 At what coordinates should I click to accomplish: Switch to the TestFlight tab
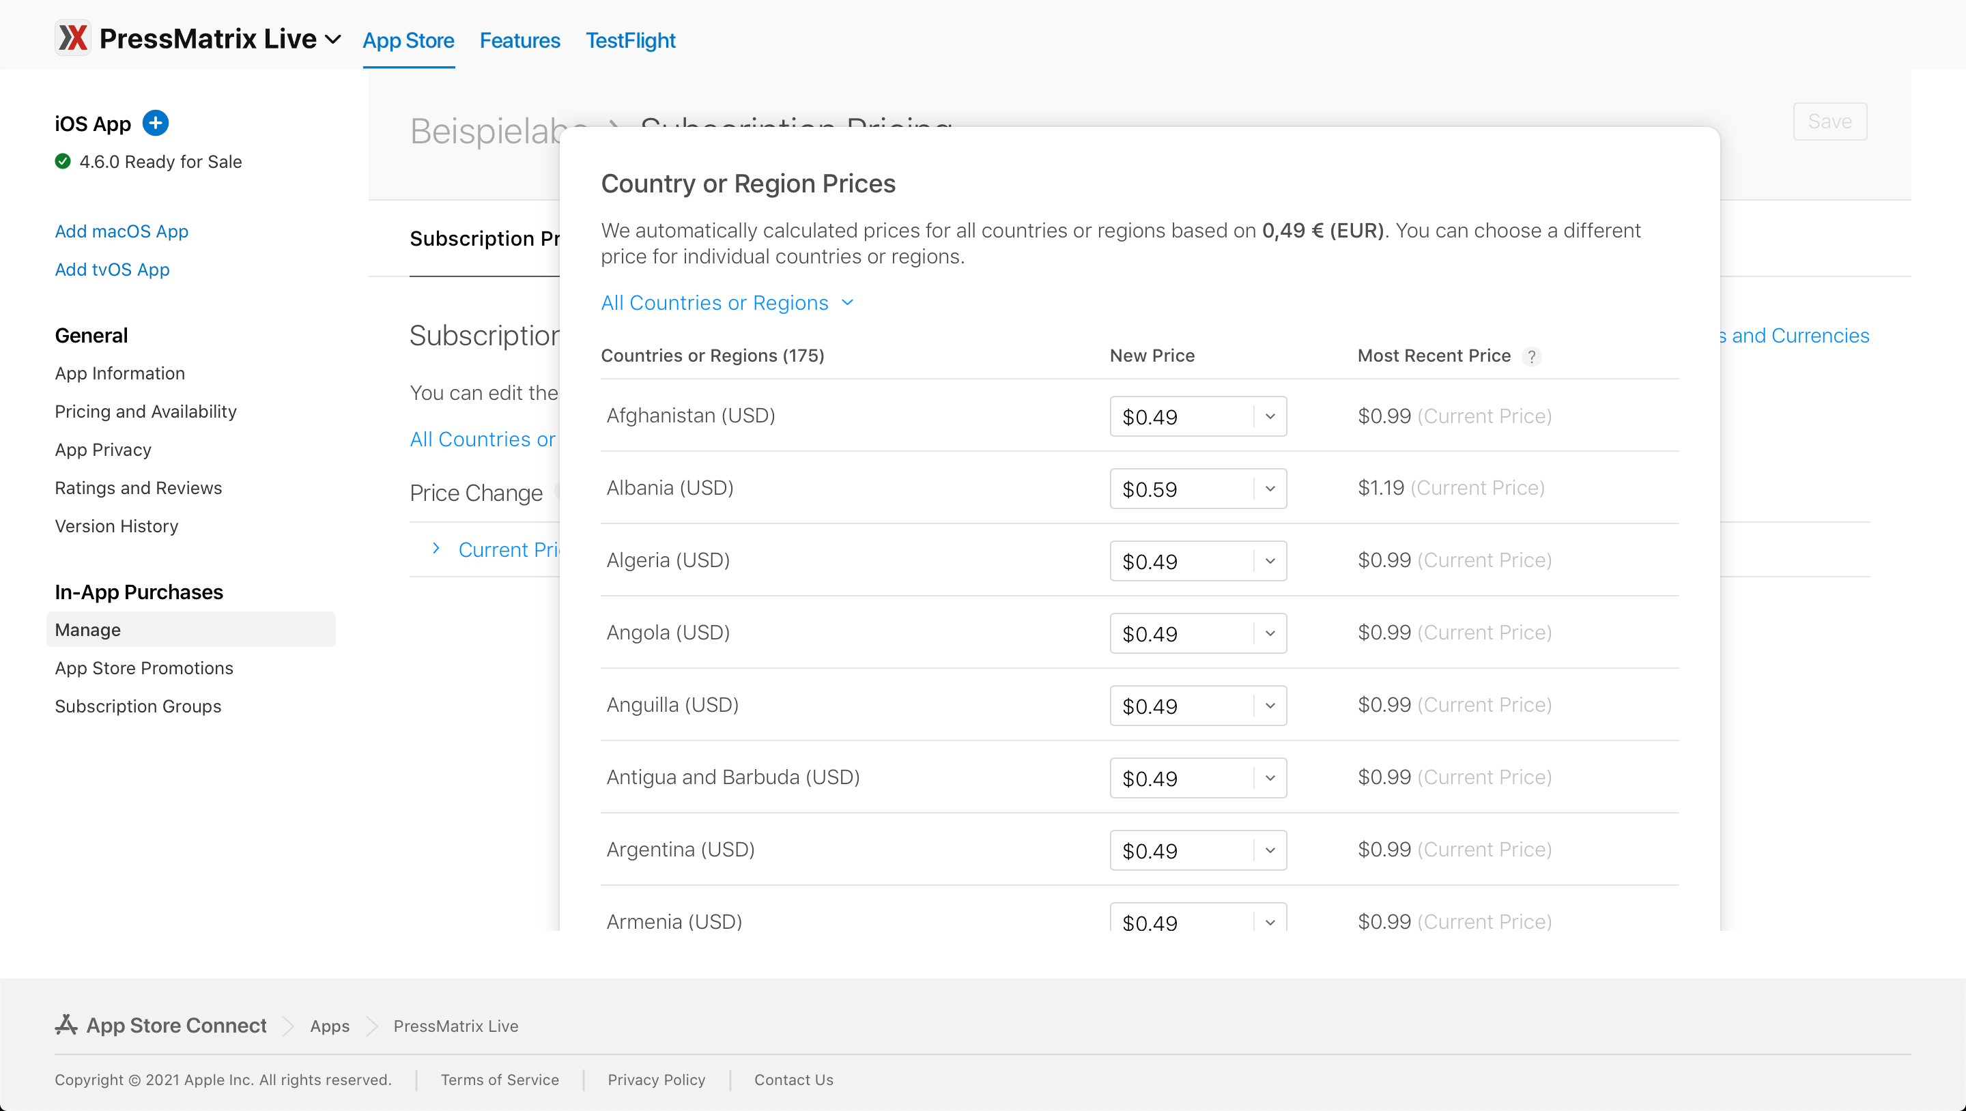pyautogui.click(x=630, y=40)
